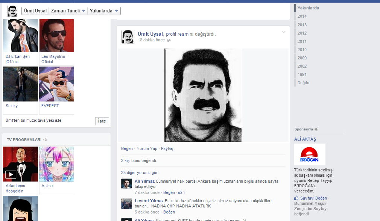This screenshot has height=221, width=380.
Task: Click Beğen on Ali Yılmaz's comment
Action: point(169,193)
